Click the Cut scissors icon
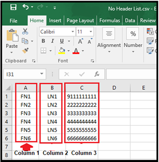Viewport: 159px width, 162px height. pyautogui.click(x=25, y=31)
